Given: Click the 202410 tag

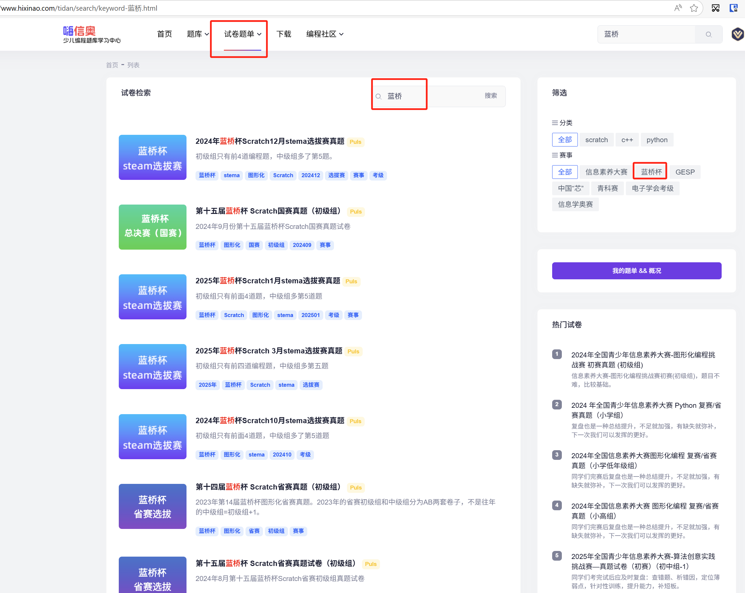Looking at the screenshot, I should [282, 455].
